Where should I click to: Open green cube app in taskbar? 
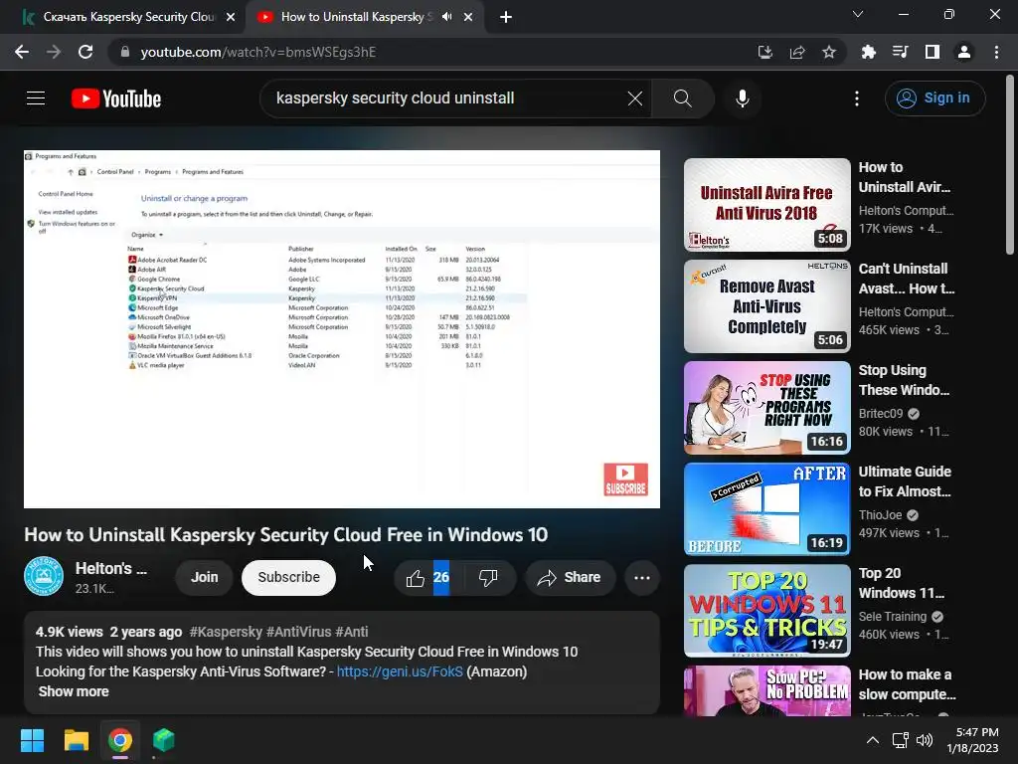click(164, 740)
